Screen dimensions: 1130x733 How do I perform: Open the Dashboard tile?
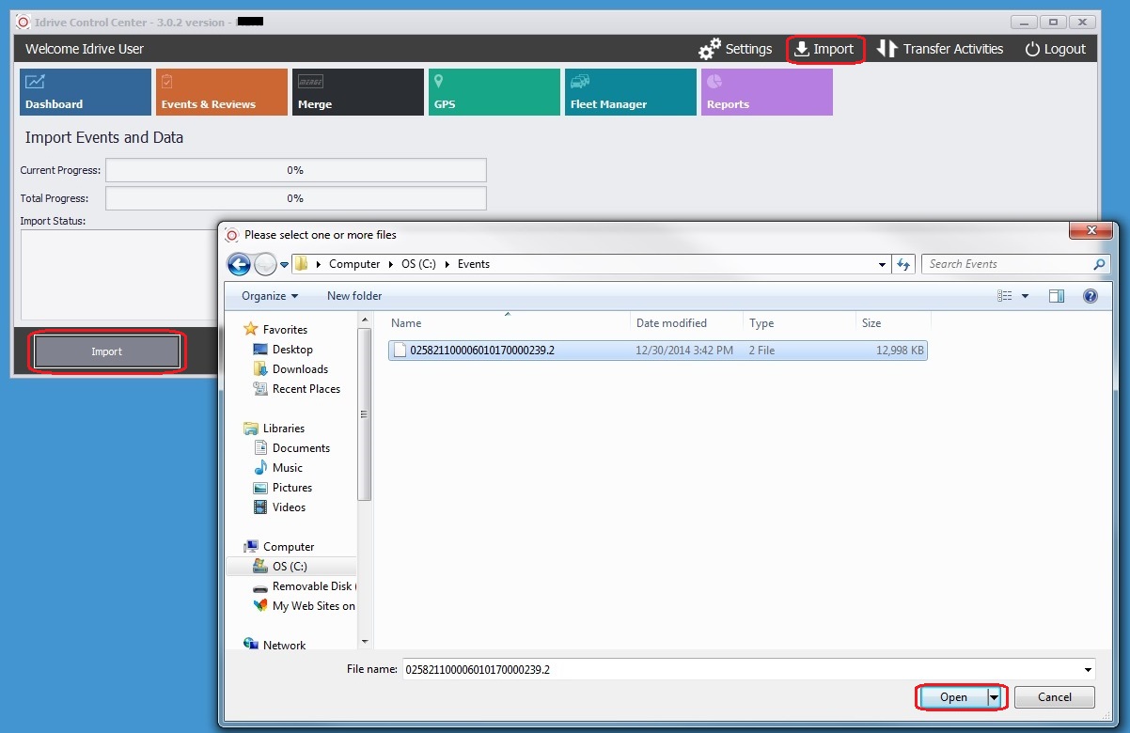pos(86,92)
